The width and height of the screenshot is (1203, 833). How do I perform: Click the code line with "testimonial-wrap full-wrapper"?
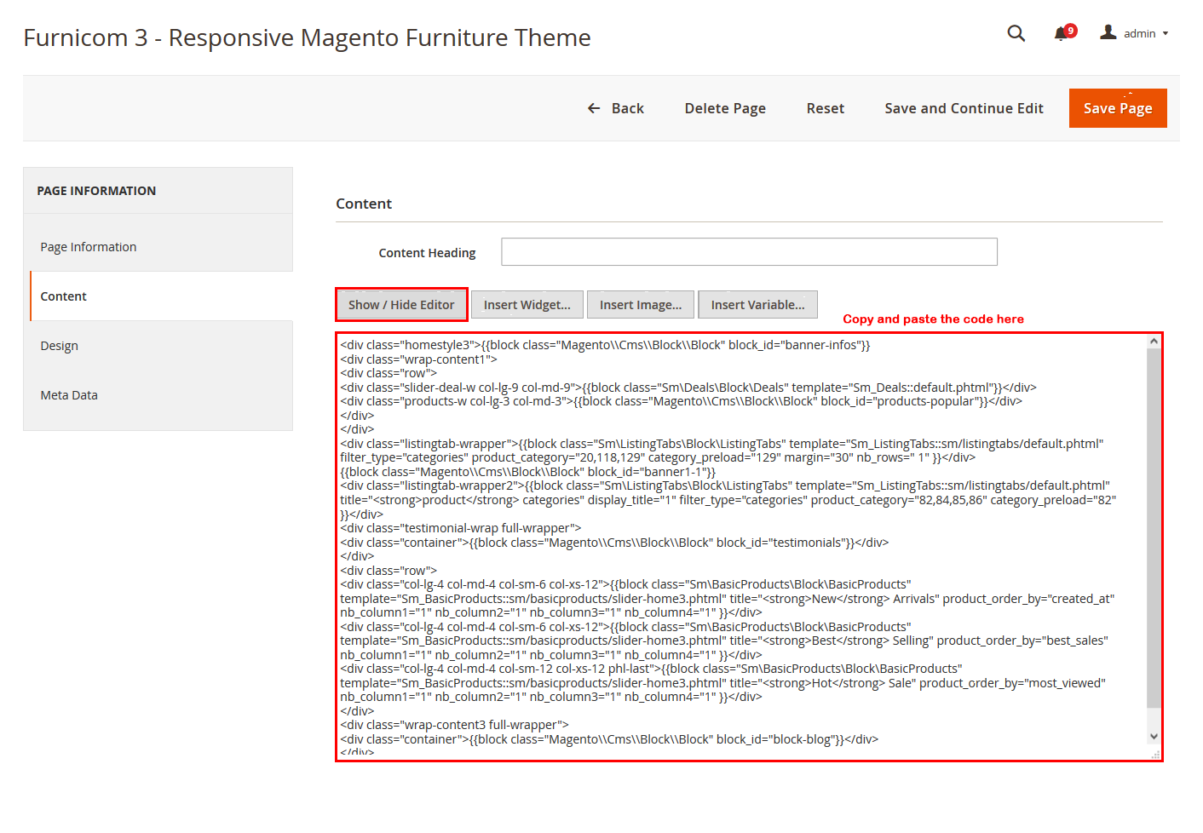pyautogui.click(x=460, y=528)
